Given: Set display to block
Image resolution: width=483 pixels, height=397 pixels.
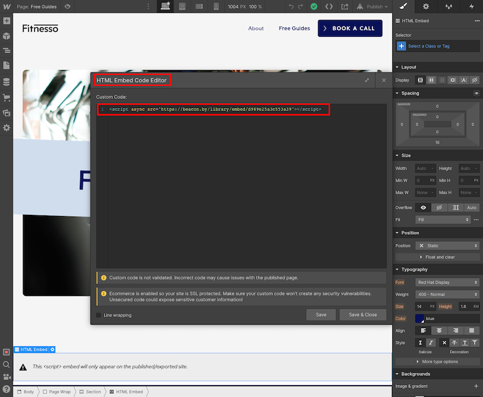Looking at the screenshot, I should [420, 80].
